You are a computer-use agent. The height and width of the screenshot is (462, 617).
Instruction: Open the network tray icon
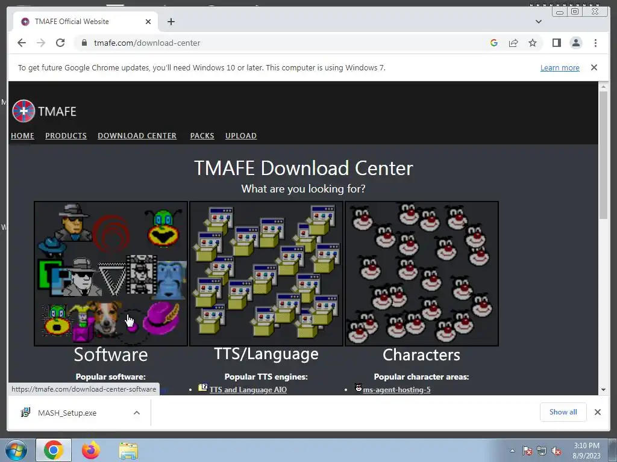542,451
